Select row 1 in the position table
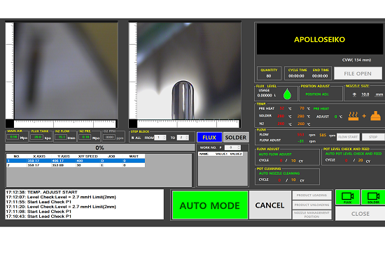The width and height of the screenshot is (385, 255). [x=76, y=161]
